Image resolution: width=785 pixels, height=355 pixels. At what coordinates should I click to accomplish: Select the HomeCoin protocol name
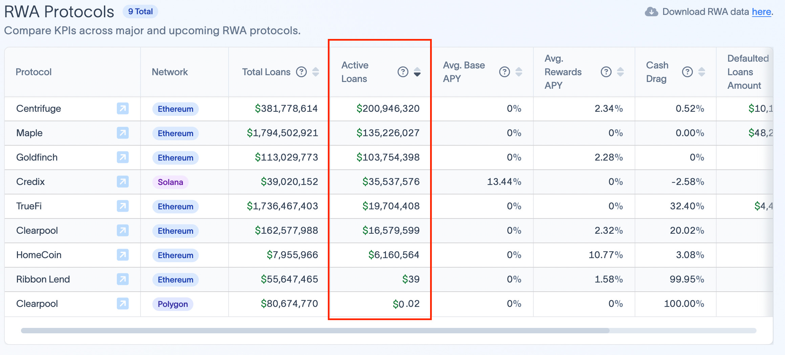click(39, 255)
